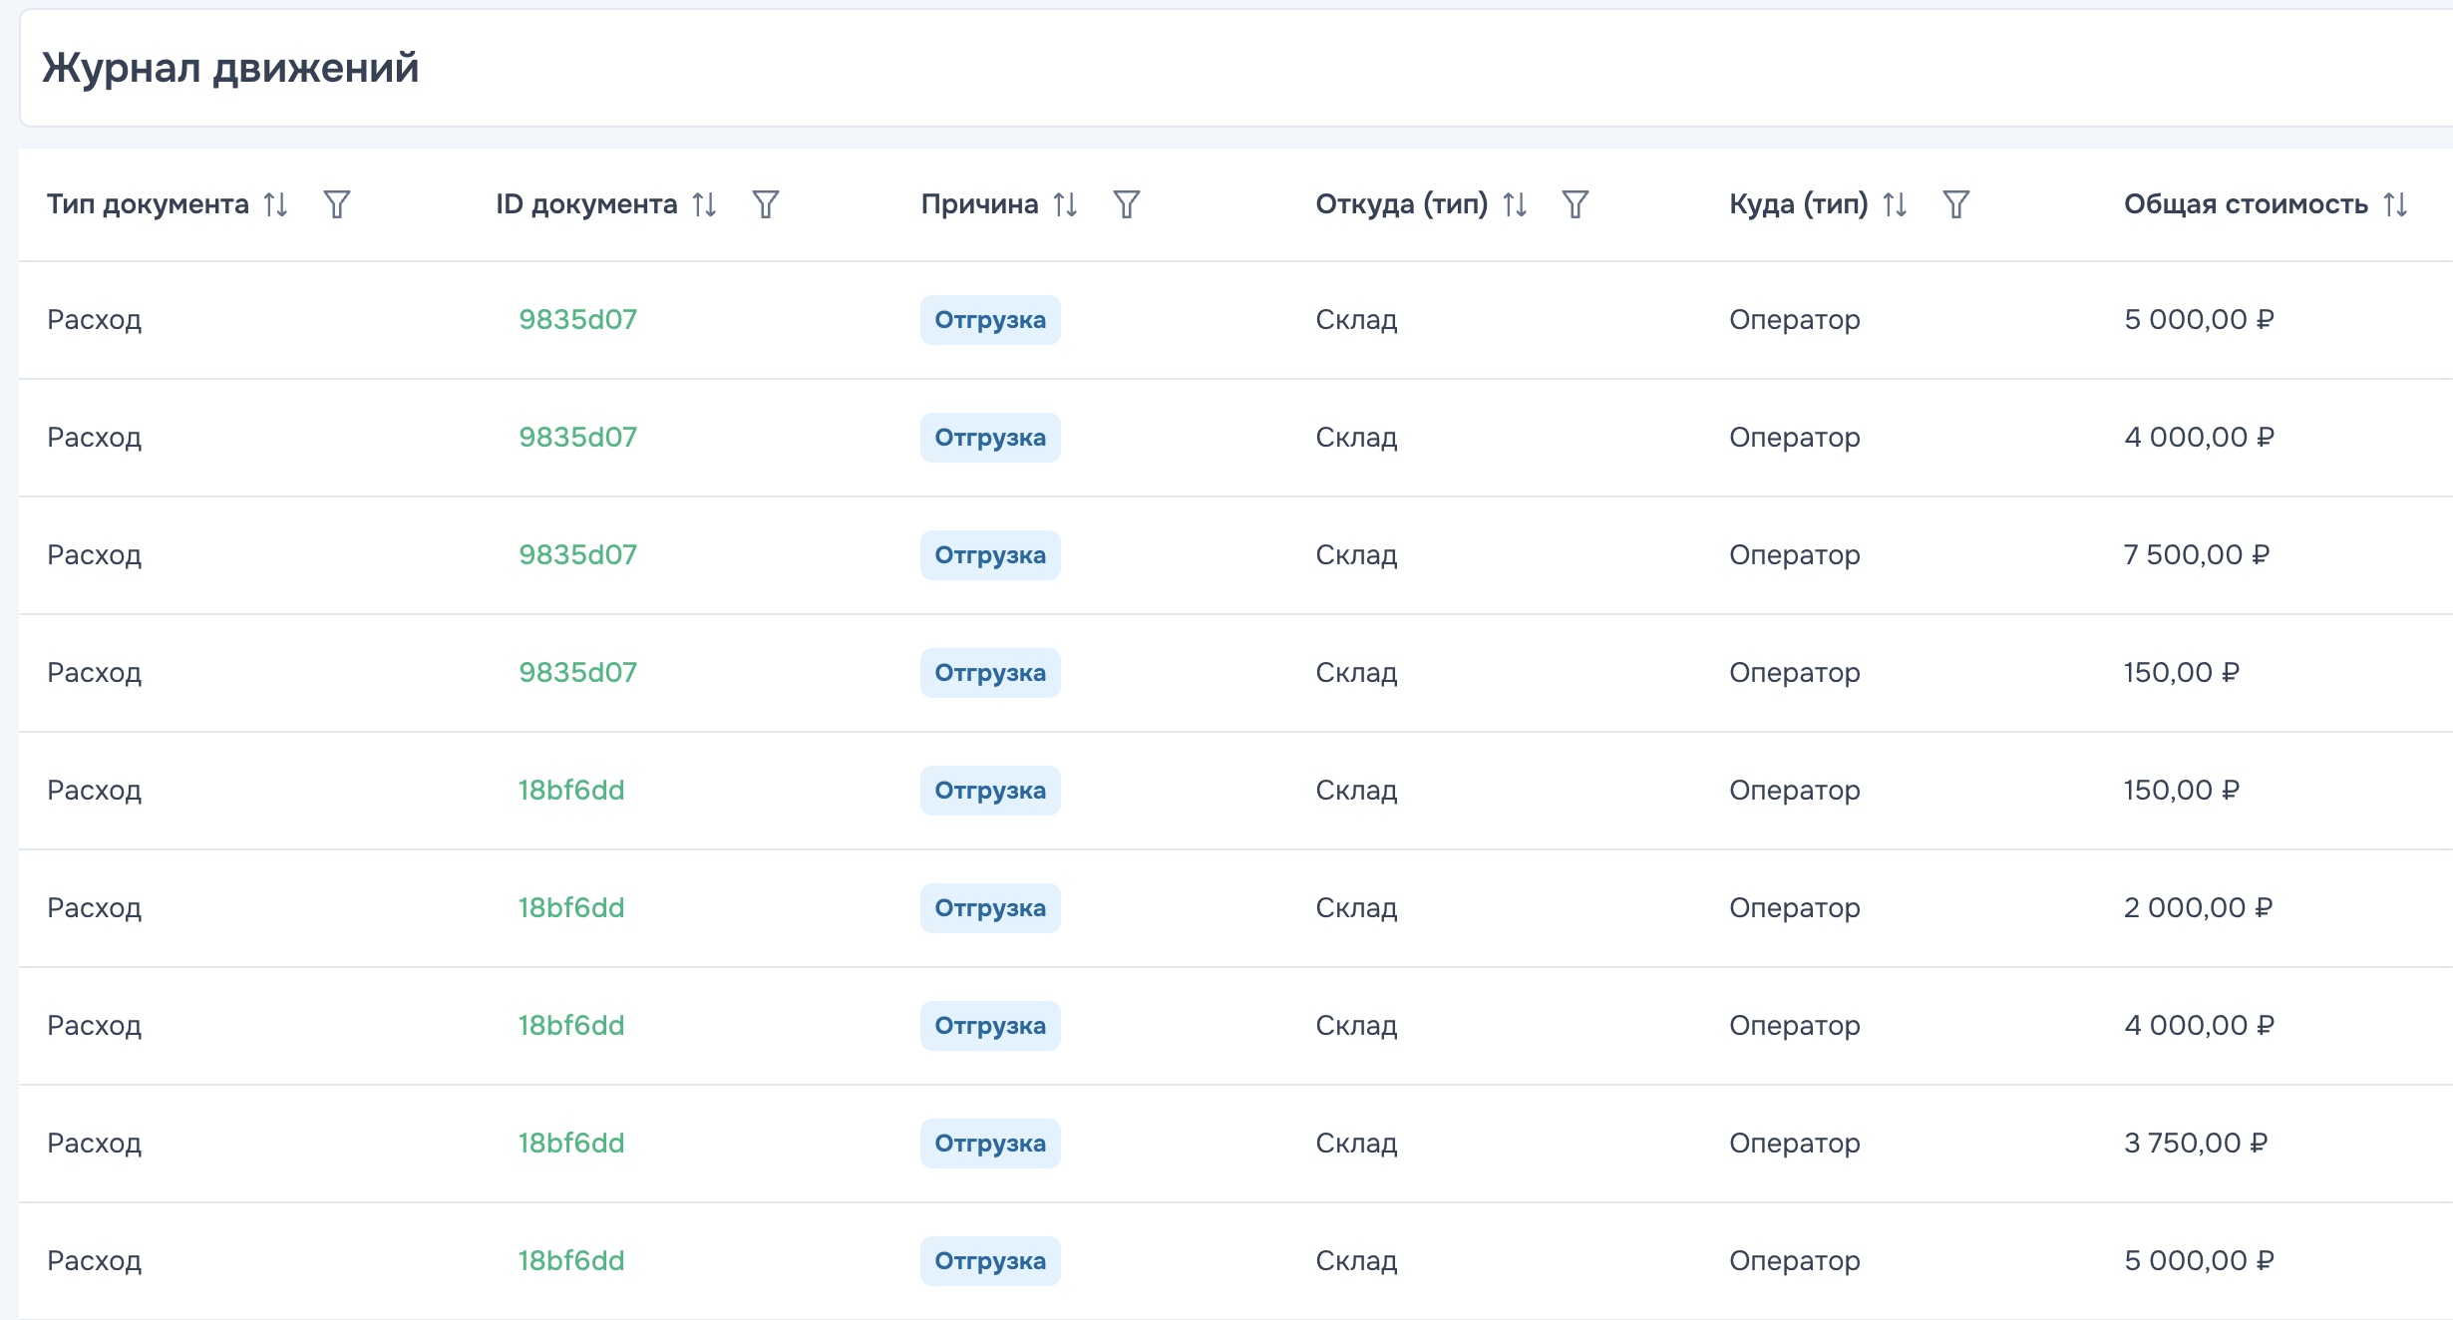Screen dimensions: 2453x1320
Task: Click the Журнал движений heading
Action: coord(230,68)
